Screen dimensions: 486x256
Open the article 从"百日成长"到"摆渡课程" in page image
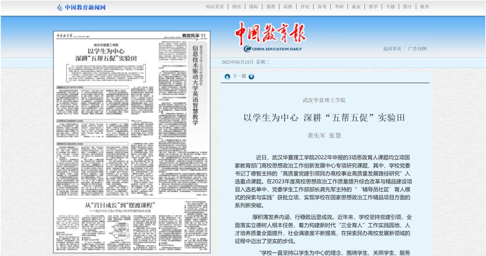click(x=120, y=205)
